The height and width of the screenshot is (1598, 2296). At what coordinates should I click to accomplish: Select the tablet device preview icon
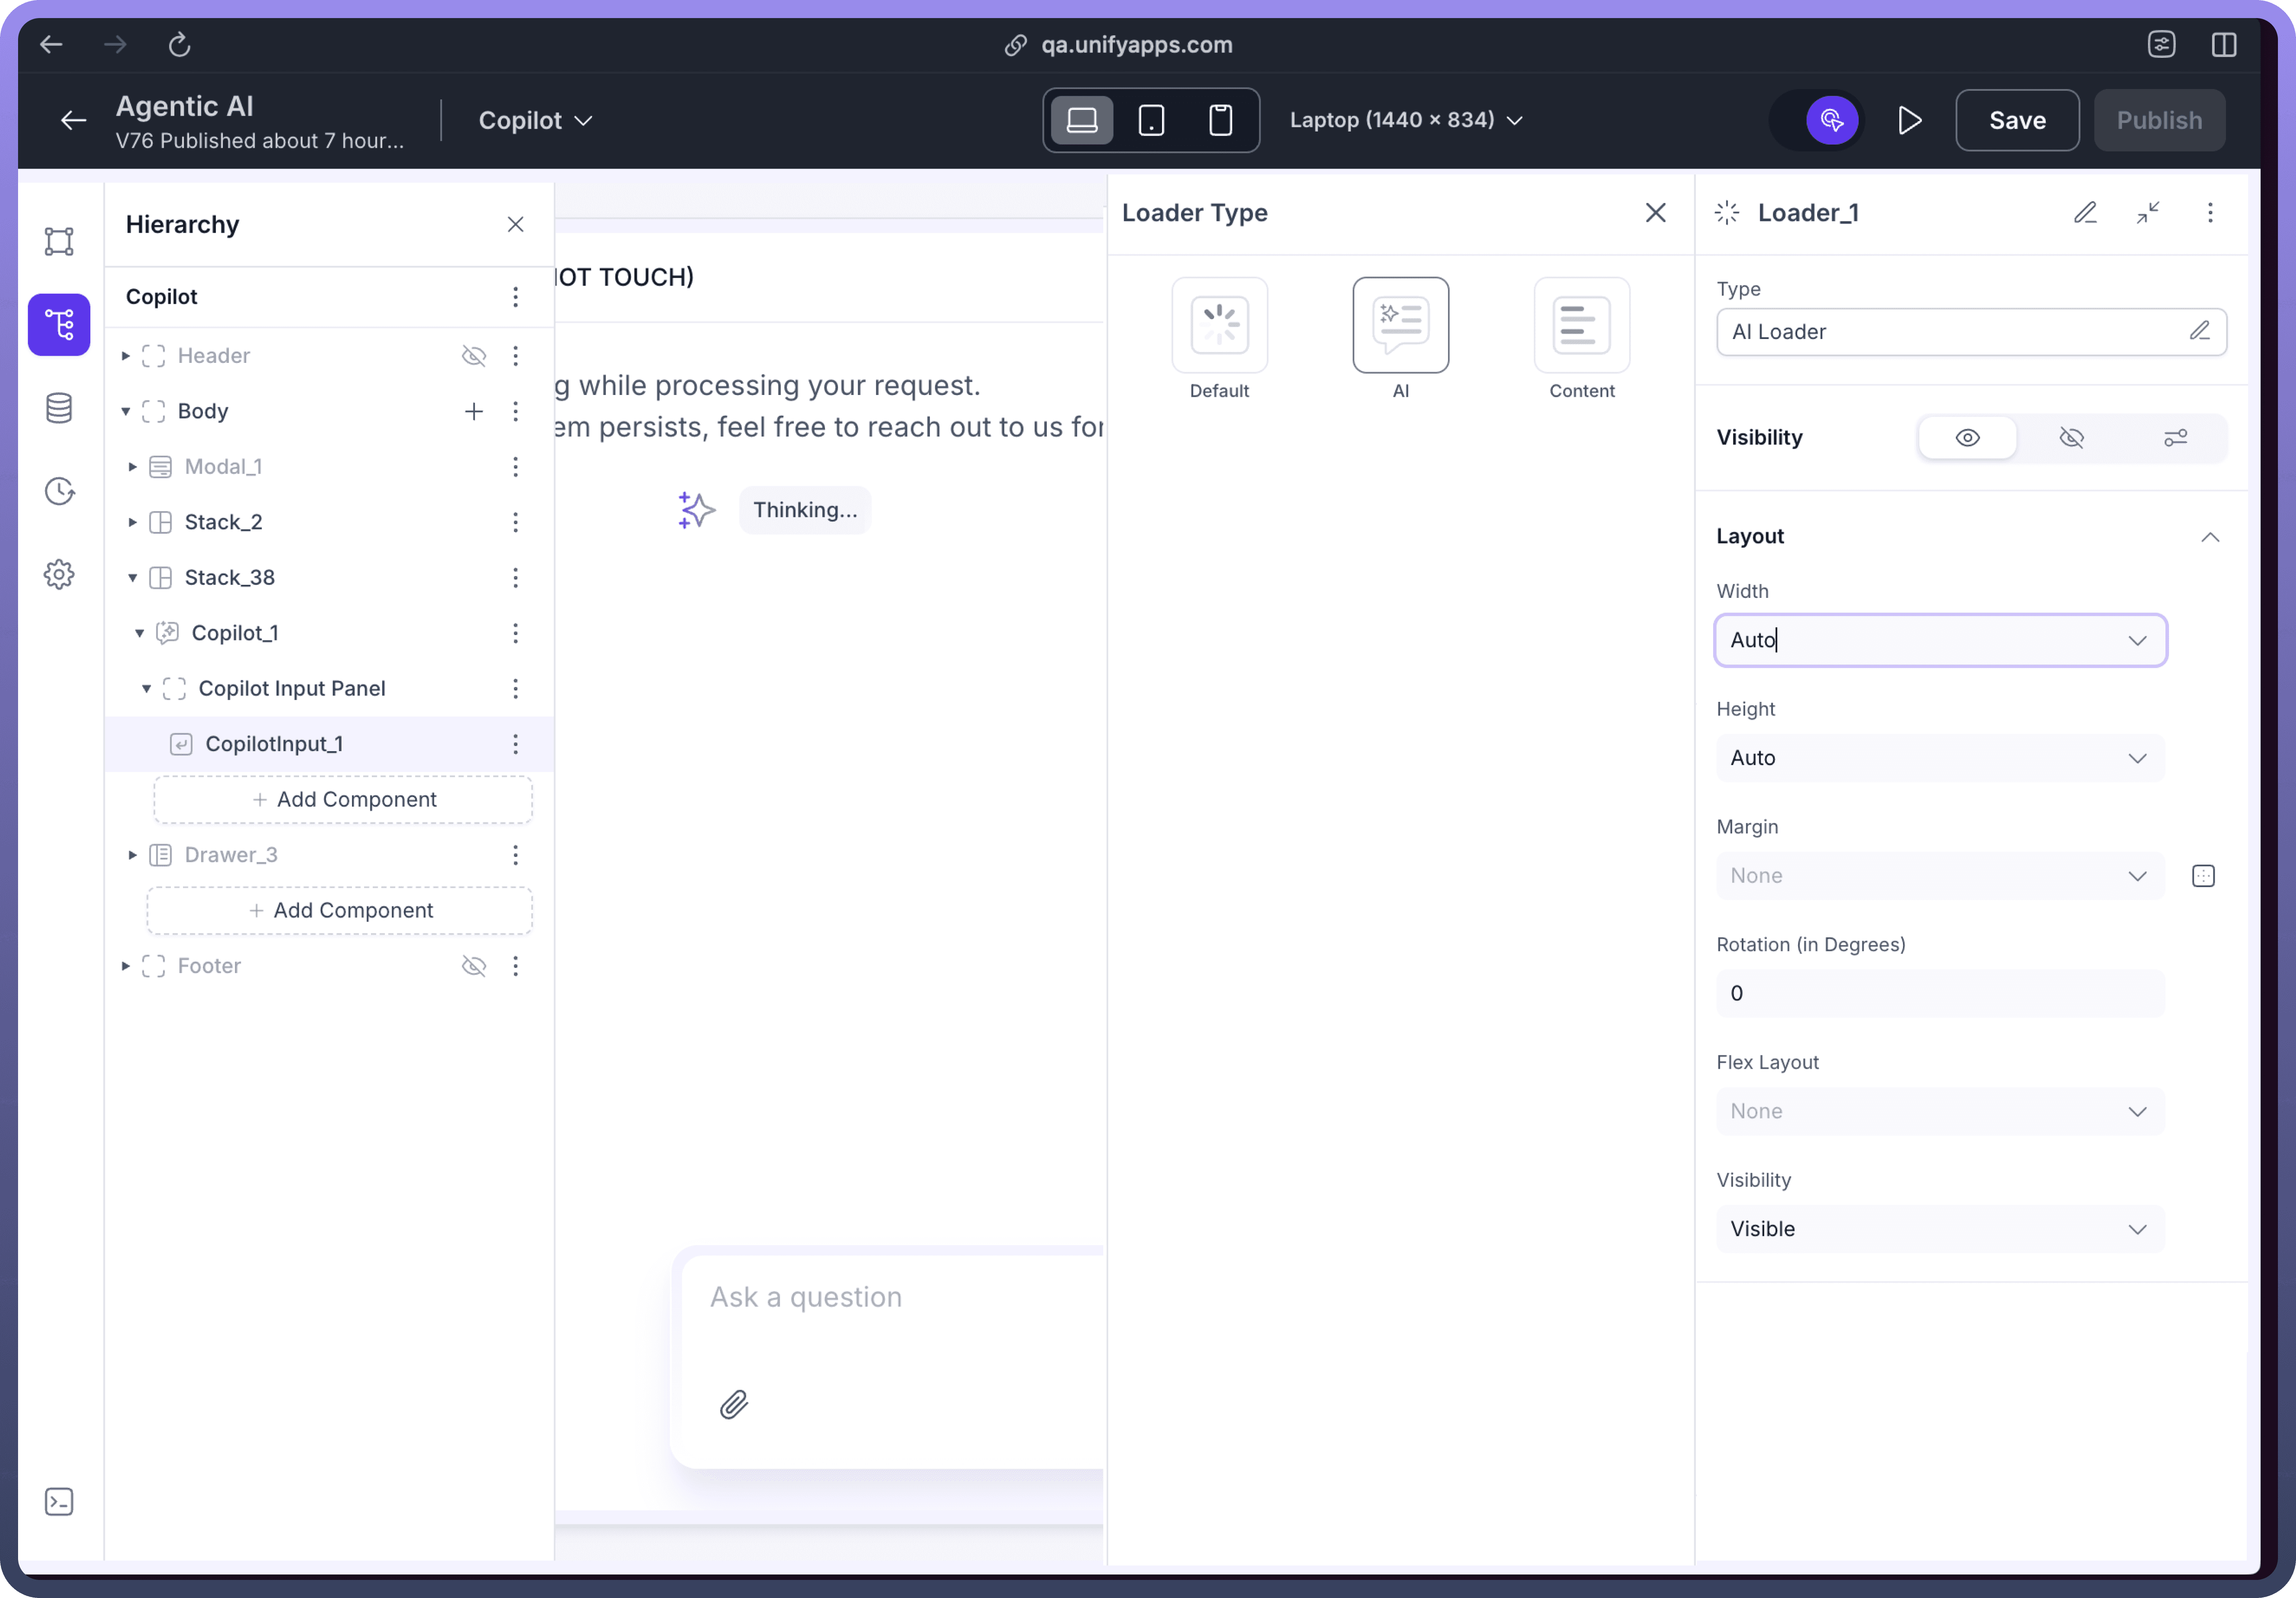[x=1151, y=120]
